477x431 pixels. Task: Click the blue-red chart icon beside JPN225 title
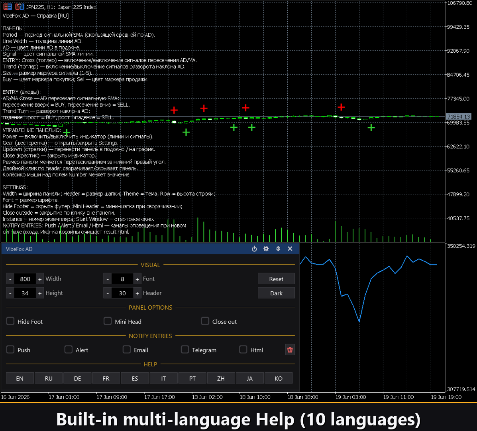coord(20,6)
